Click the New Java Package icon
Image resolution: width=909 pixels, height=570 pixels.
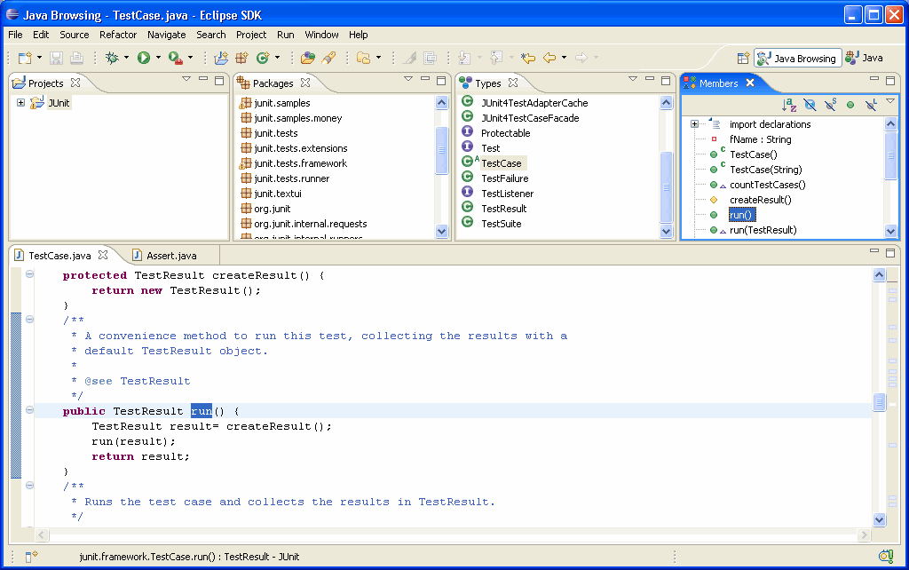tap(241, 58)
